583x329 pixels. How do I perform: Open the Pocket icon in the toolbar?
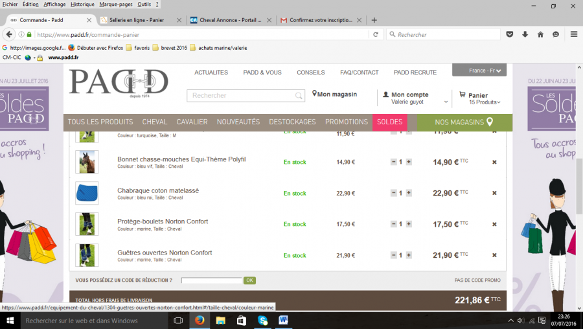click(x=510, y=34)
